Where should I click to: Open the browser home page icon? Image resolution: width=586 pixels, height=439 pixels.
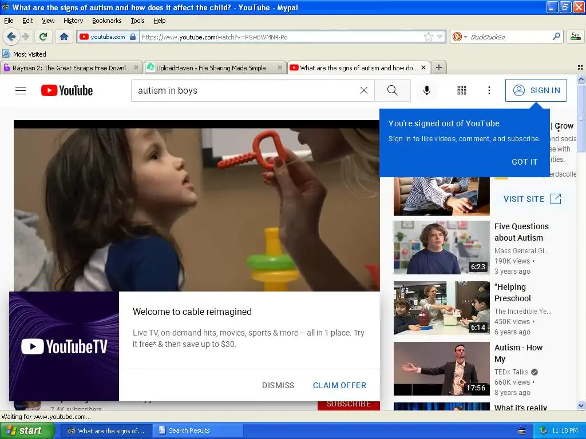tap(64, 37)
